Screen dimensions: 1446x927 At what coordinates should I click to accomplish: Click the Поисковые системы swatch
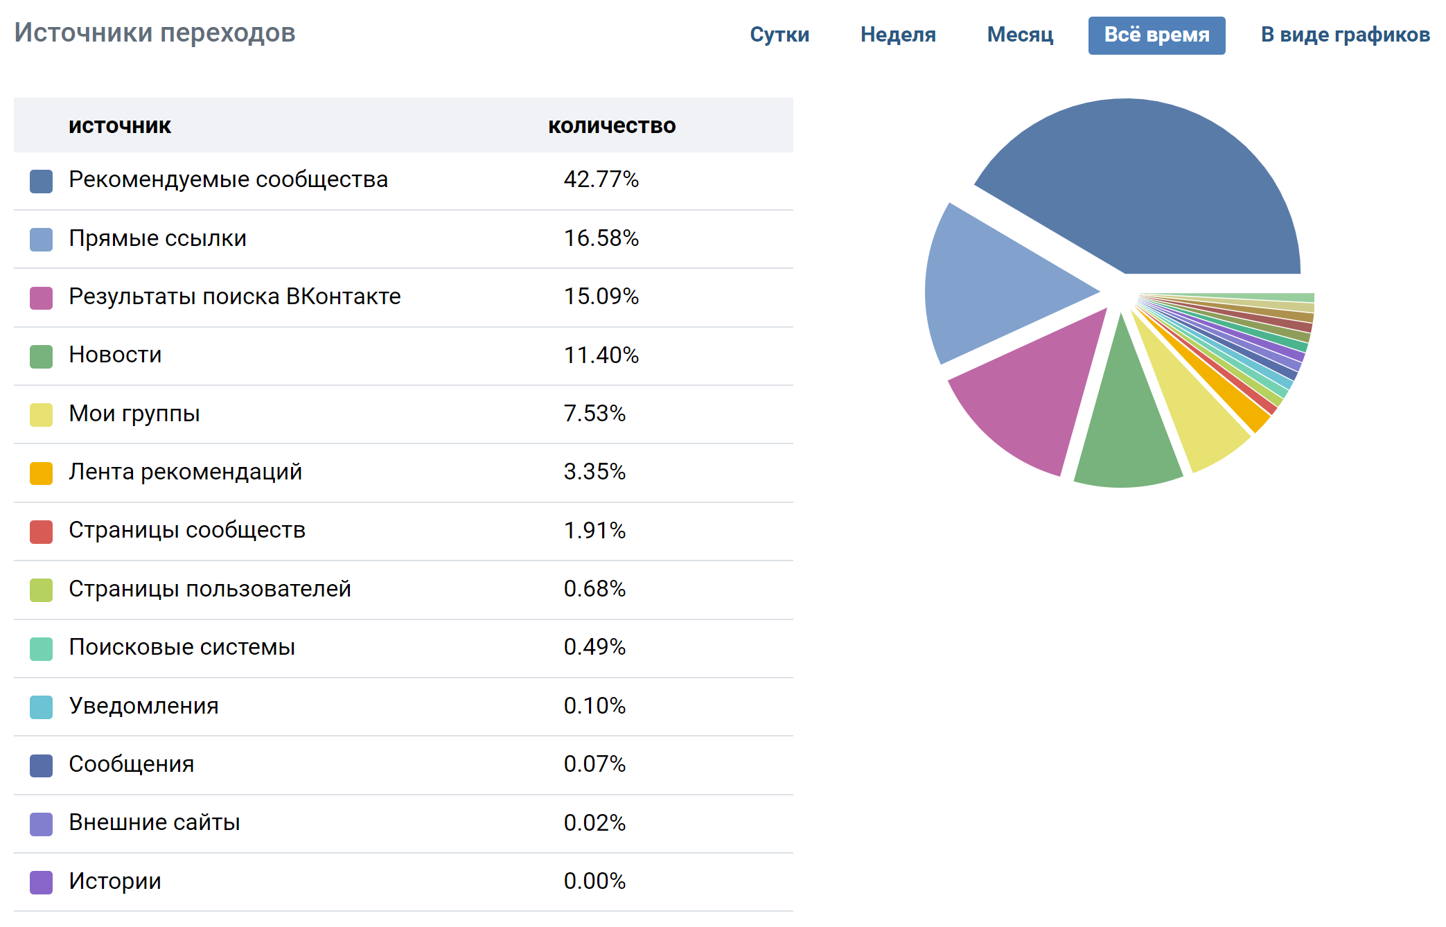tap(42, 648)
